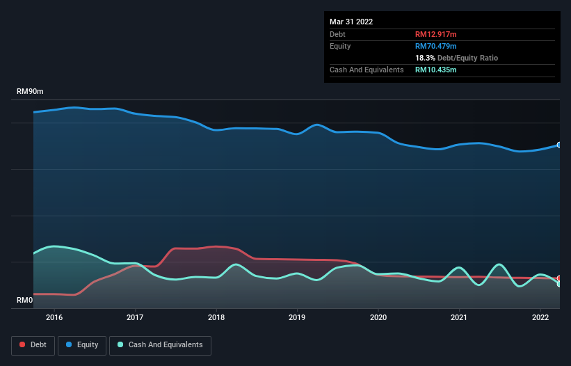This screenshot has height=366, width=571.
Task: Click the RM10.435m cash value
Action: pos(435,70)
